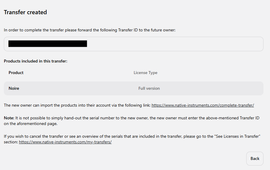Open the my-transfers link
The height and width of the screenshot is (170, 270).
pyautogui.click(x=65, y=142)
